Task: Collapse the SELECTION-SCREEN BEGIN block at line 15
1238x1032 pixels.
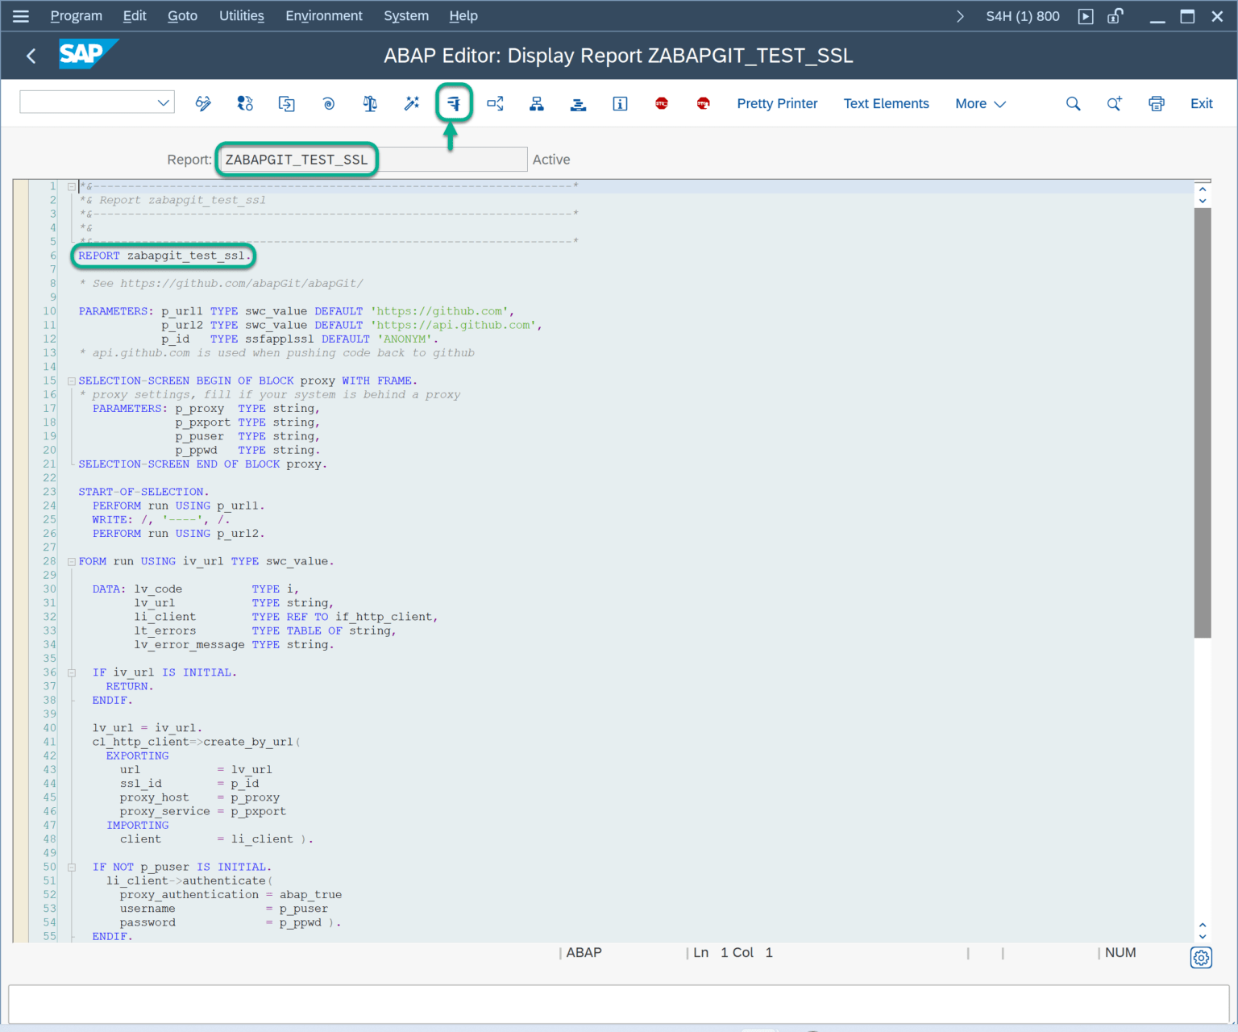Action: pyautogui.click(x=72, y=381)
